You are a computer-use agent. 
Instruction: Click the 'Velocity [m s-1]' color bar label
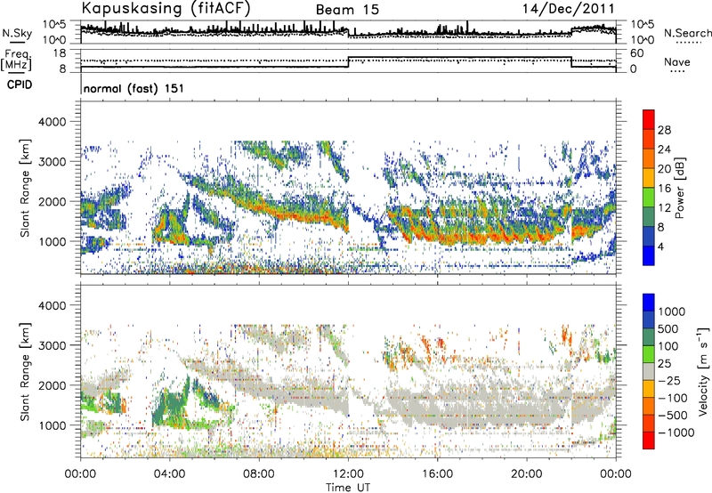[x=703, y=371]
